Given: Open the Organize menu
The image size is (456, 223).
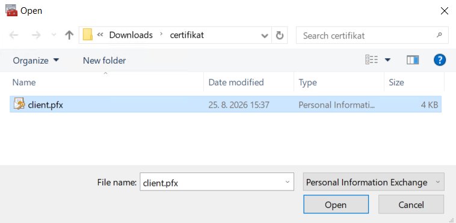Looking at the screenshot, I should (36, 61).
